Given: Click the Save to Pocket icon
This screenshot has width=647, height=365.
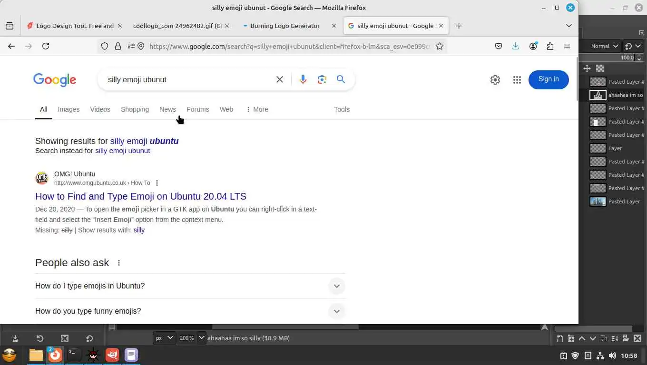Looking at the screenshot, I should [499, 46].
